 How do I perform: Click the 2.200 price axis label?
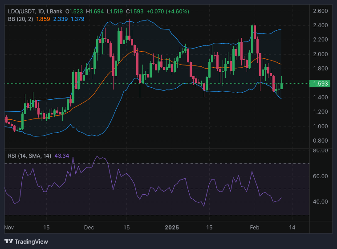[321, 40]
